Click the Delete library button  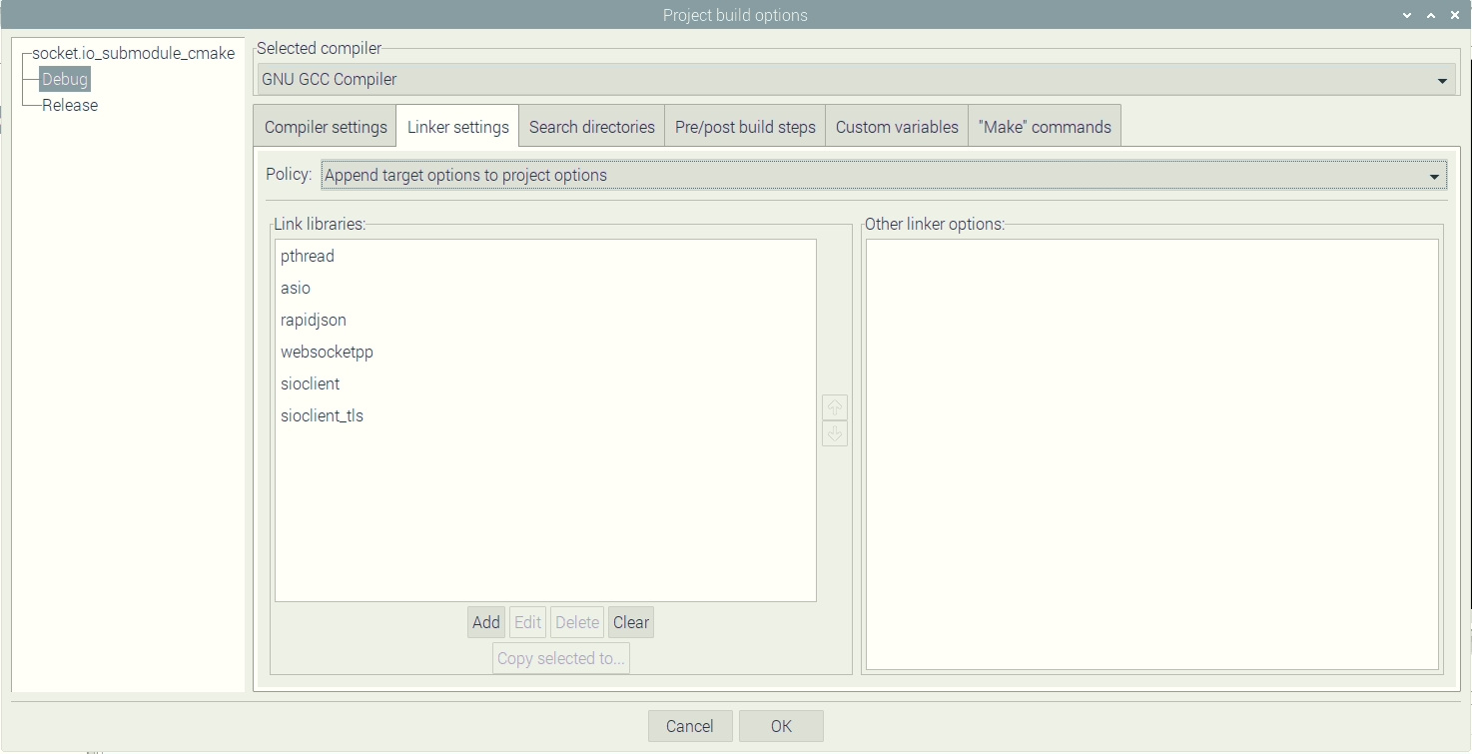click(577, 622)
